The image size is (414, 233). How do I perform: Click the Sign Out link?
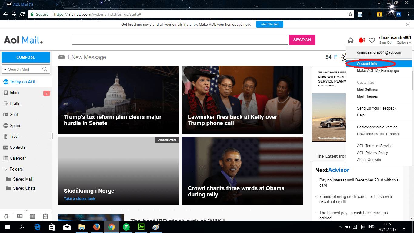(386, 43)
